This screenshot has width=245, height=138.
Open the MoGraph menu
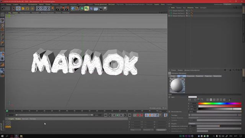click(x=111, y=4)
